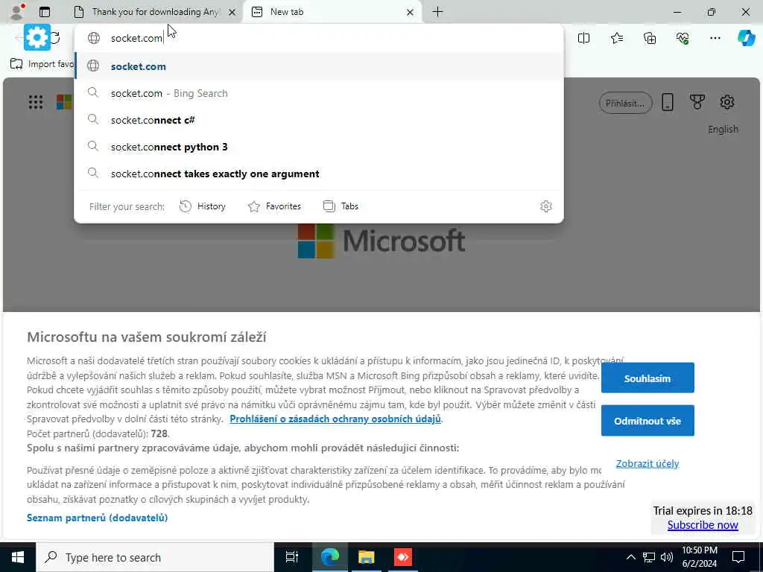This screenshot has height=572, width=763.
Task: Pick socket.connect takes exactly one argument
Action: coord(319,173)
